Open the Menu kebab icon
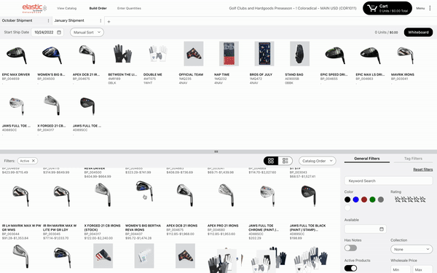This screenshot has width=437, height=273. [430, 8]
